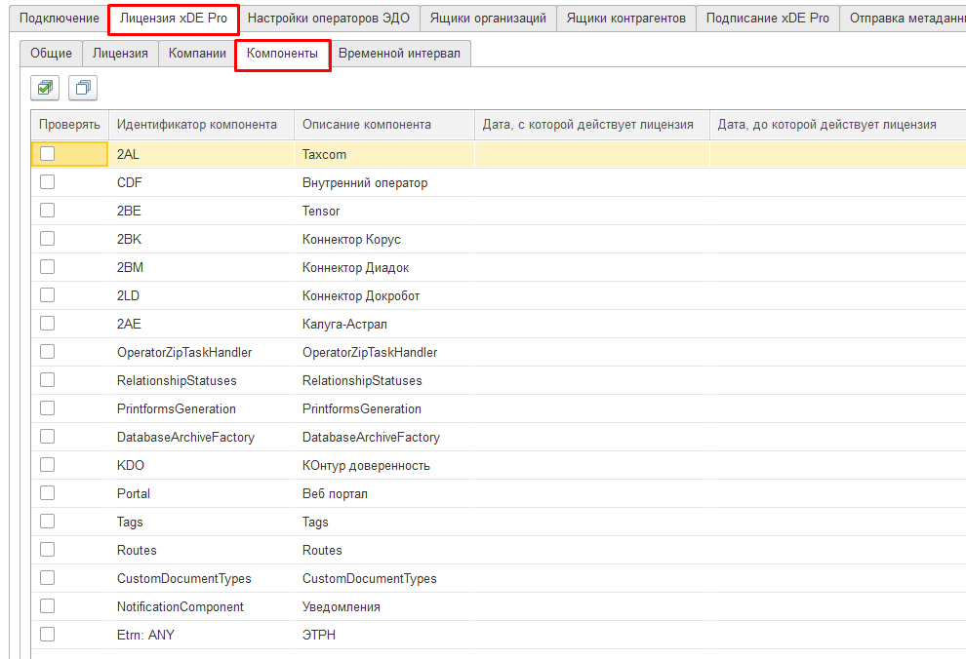
Task: Select the Внутренний оператор cell
Action: tap(384, 182)
